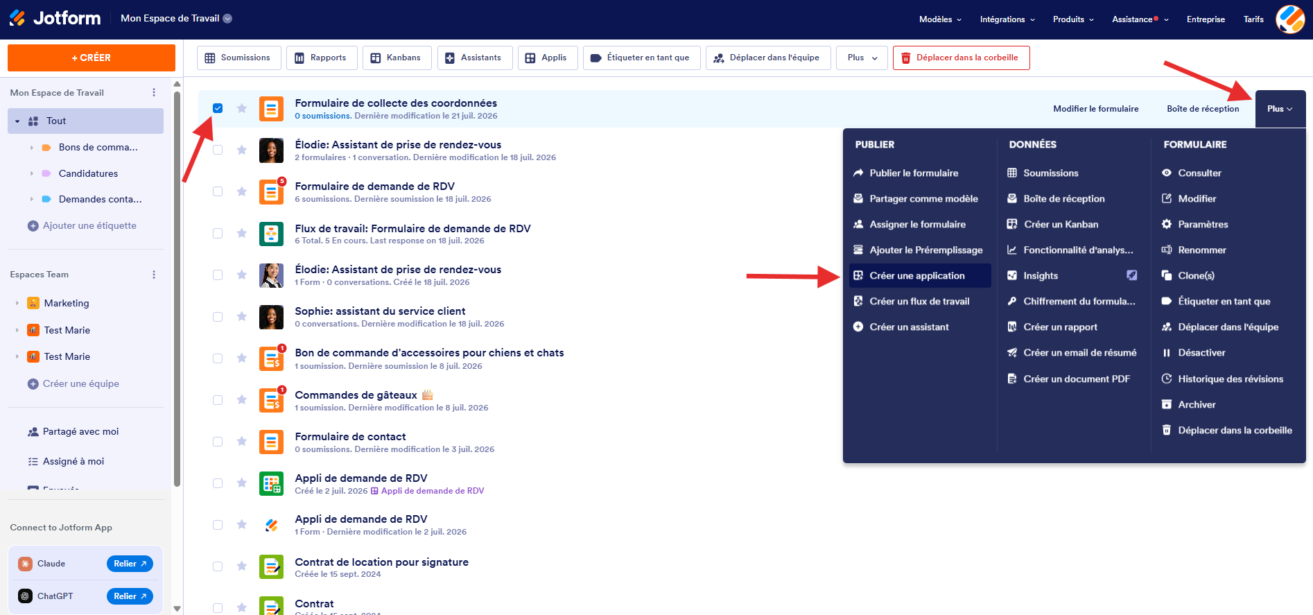Expand the Candidatures folder

[x=32, y=173]
